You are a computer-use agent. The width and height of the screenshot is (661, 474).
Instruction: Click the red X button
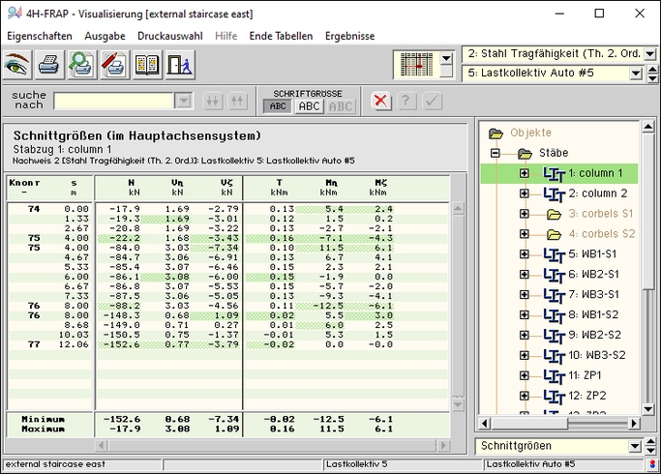[381, 102]
